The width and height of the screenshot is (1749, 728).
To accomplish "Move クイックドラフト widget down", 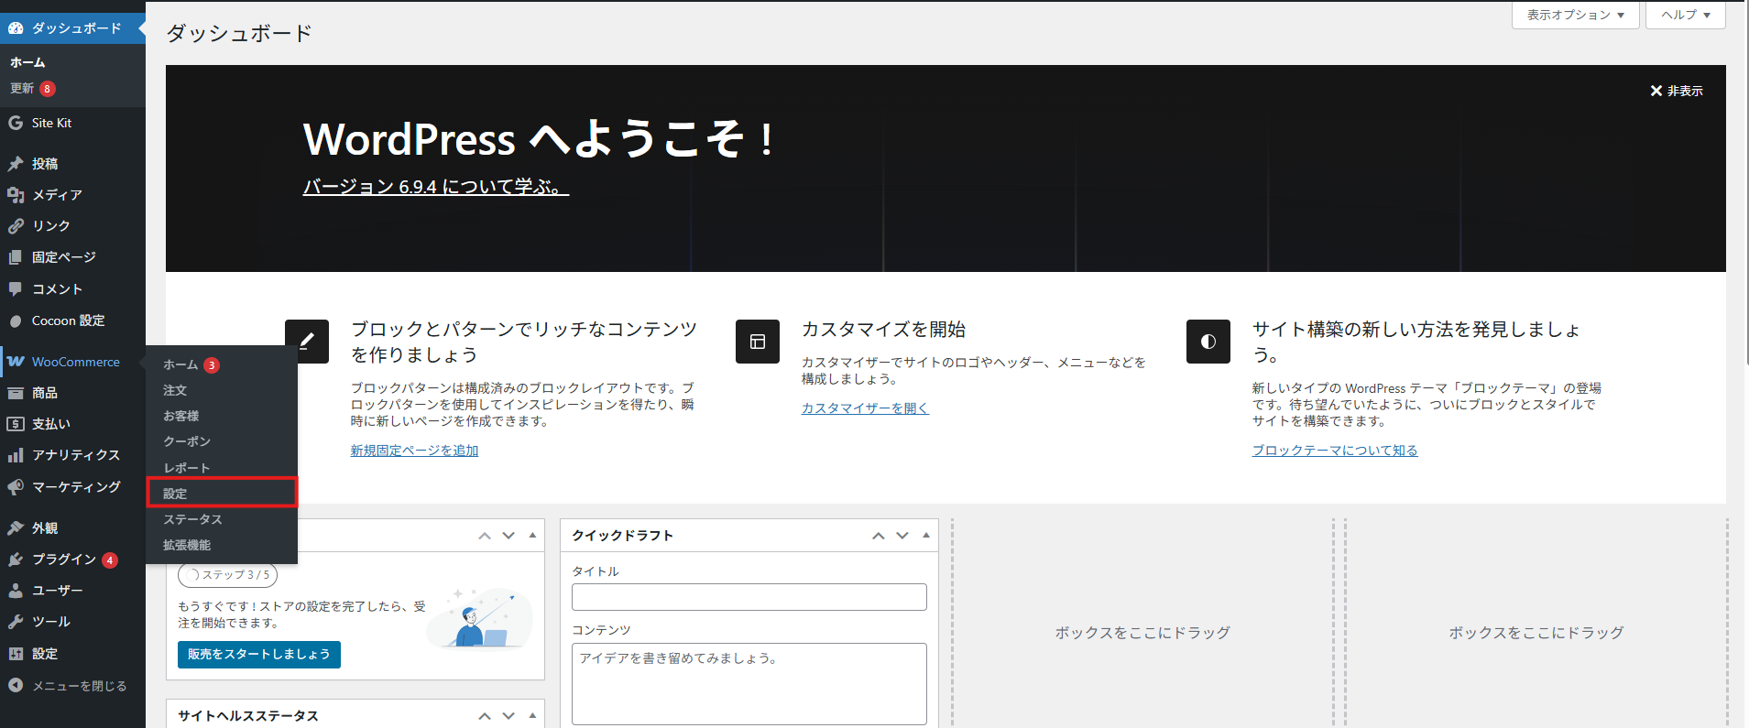I will (902, 536).
